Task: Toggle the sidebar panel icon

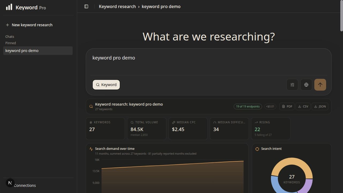Action: 86,6
